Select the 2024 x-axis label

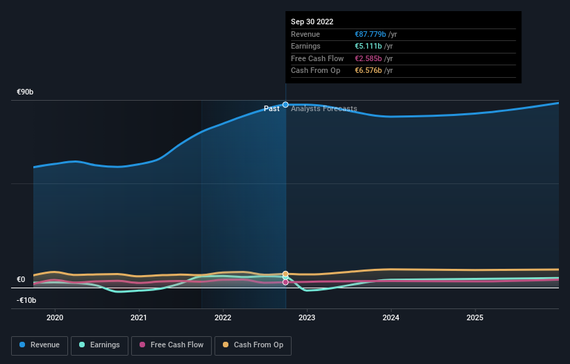391,317
